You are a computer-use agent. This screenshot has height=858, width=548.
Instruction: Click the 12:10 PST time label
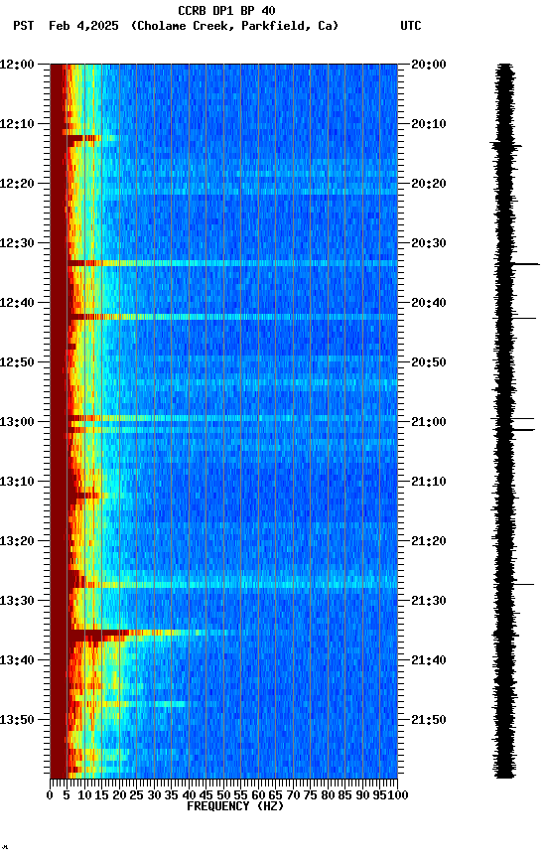(x=17, y=124)
